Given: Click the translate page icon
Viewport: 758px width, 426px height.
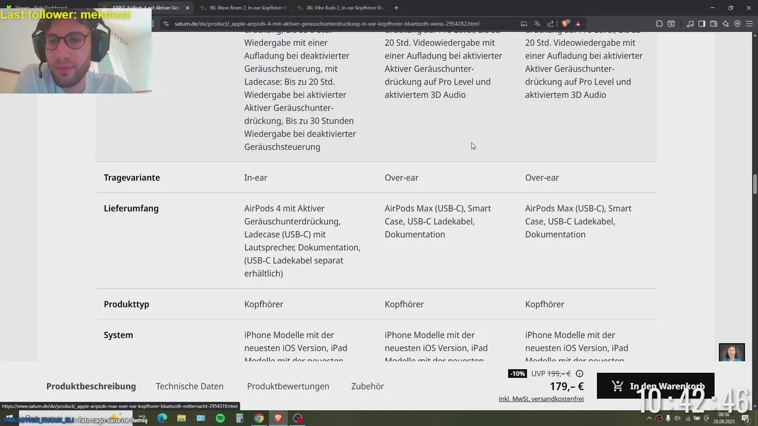Looking at the screenshot, I should [x=537, y=24].
